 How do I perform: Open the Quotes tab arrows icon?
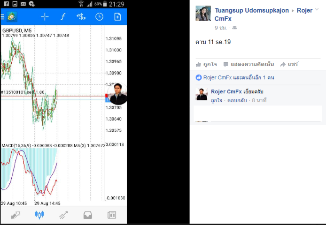15,215
